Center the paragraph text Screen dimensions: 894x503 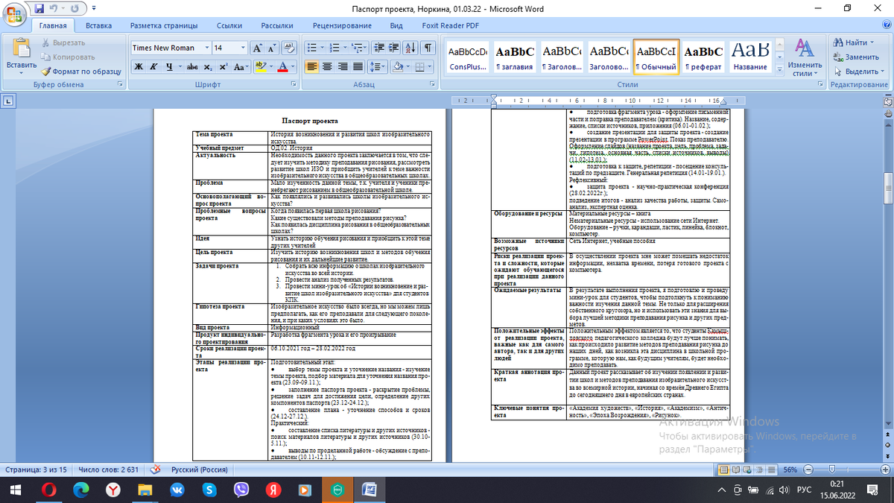pos(327,66)
